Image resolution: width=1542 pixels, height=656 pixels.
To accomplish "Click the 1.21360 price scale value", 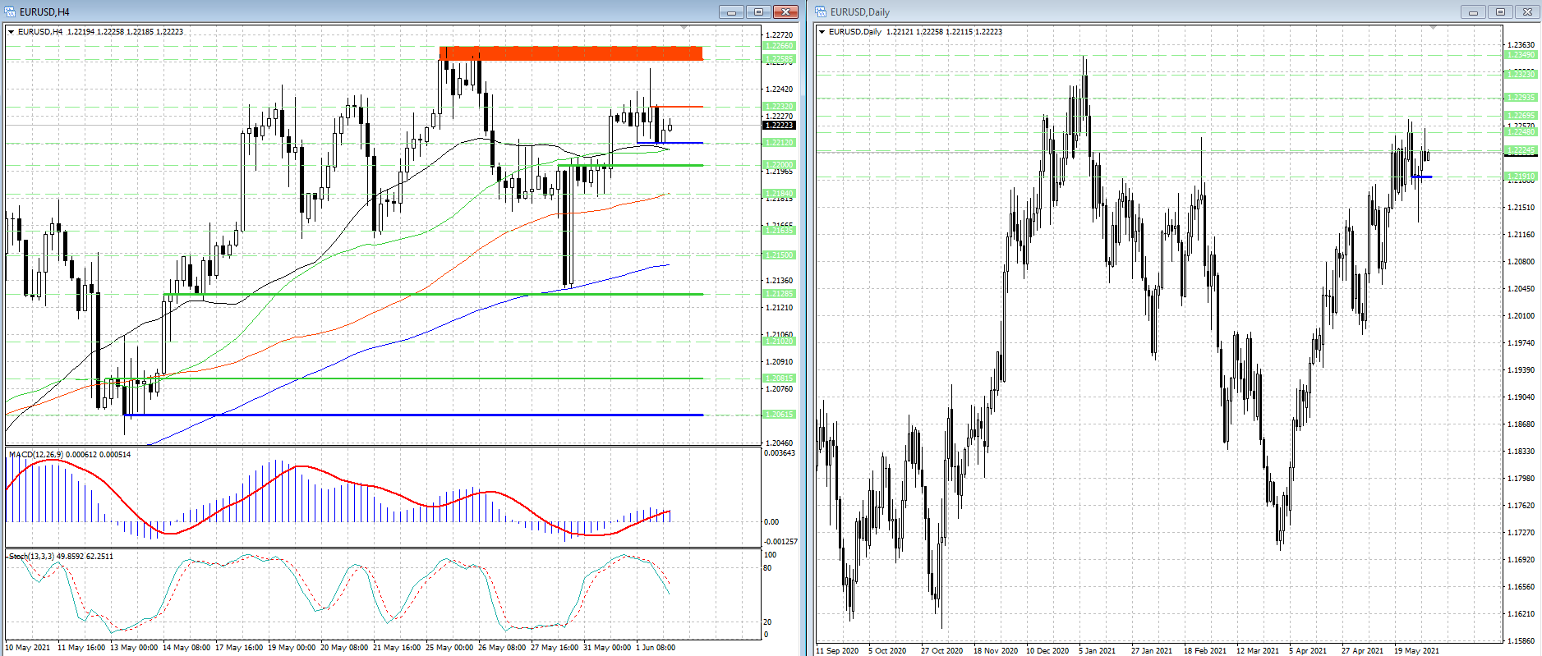I will pos(779,281).
